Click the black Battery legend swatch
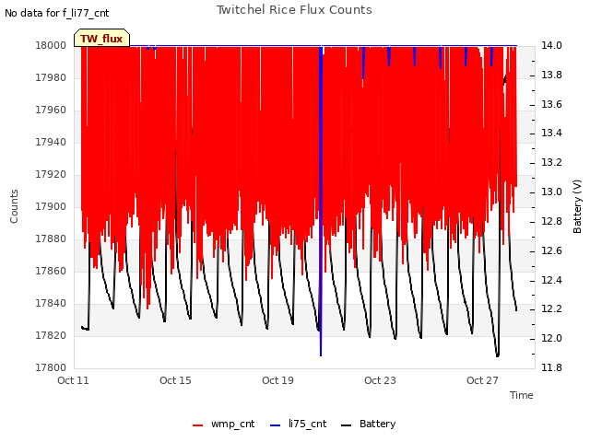The image size is (590, 442). coord(347,425)
